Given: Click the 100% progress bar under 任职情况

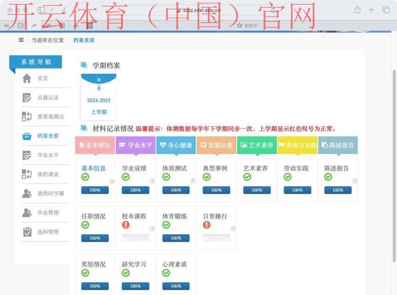Looking at the screenshot, I should (95, 238).
